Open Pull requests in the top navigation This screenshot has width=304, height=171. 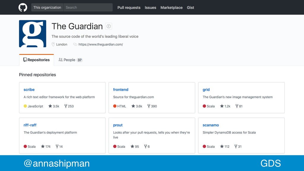pyautogui.click(x=129, y=7)
